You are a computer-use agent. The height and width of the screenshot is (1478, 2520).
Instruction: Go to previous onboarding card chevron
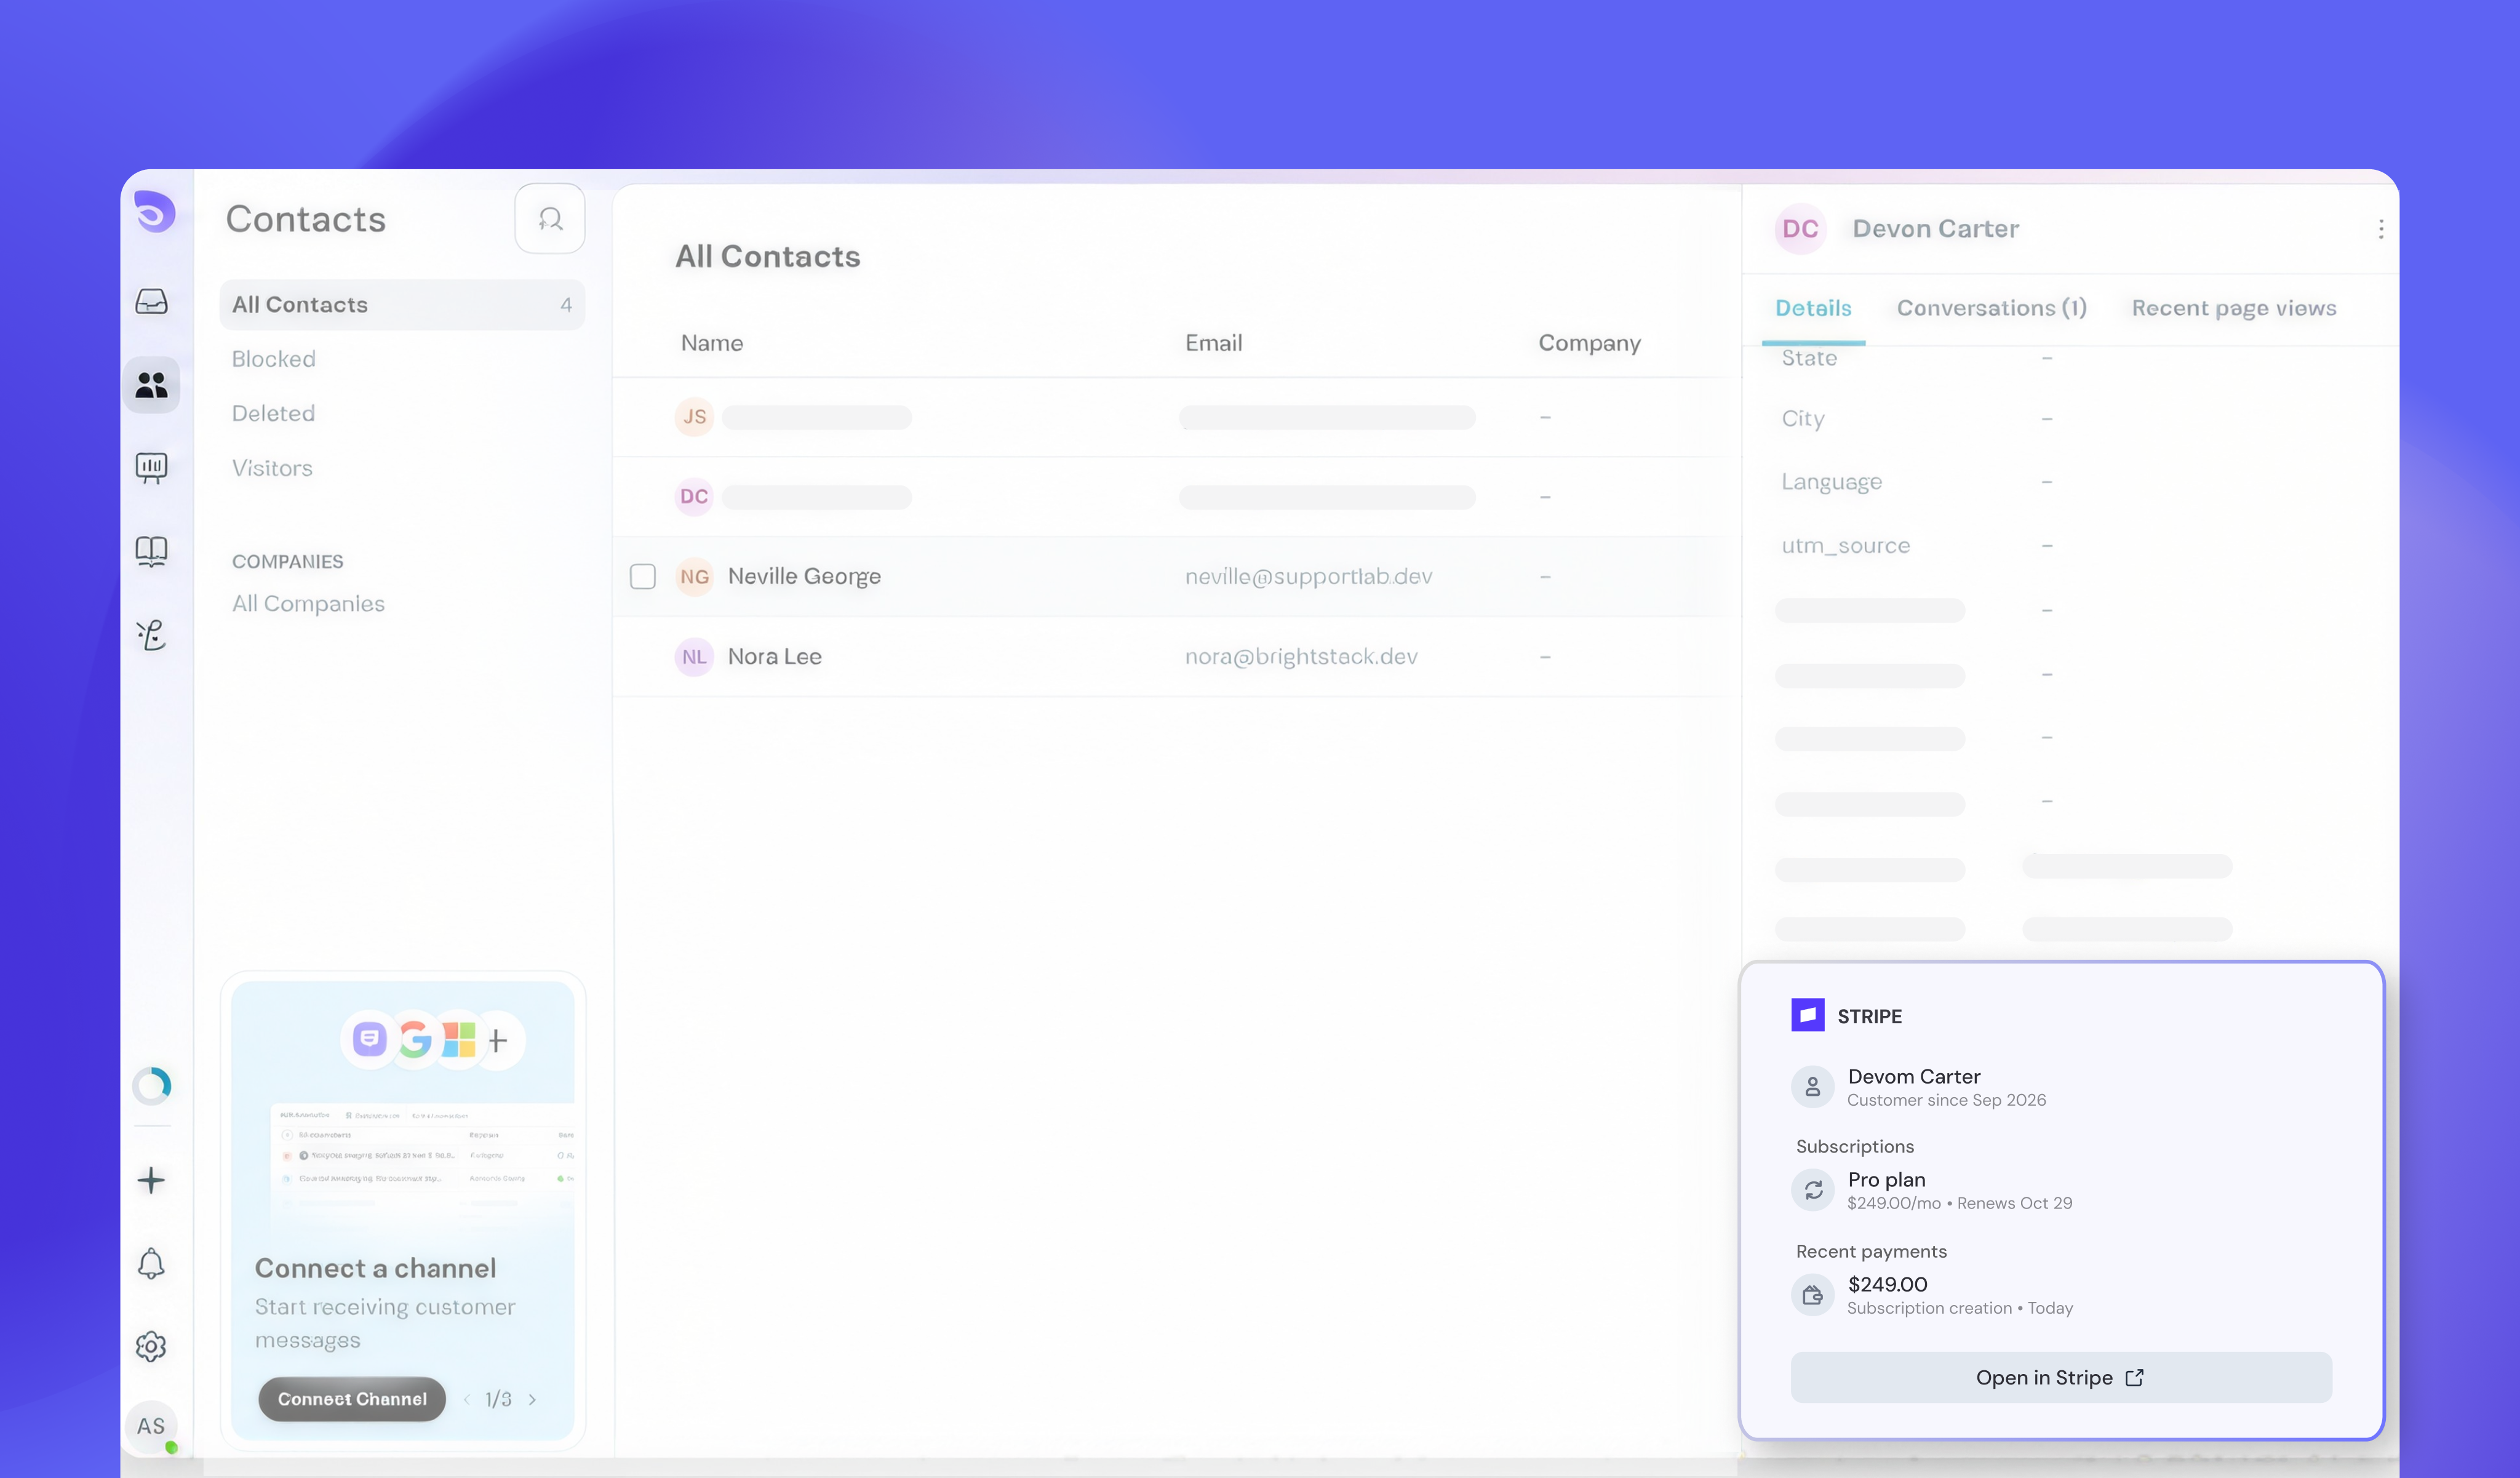click(x=467, y=1399)
